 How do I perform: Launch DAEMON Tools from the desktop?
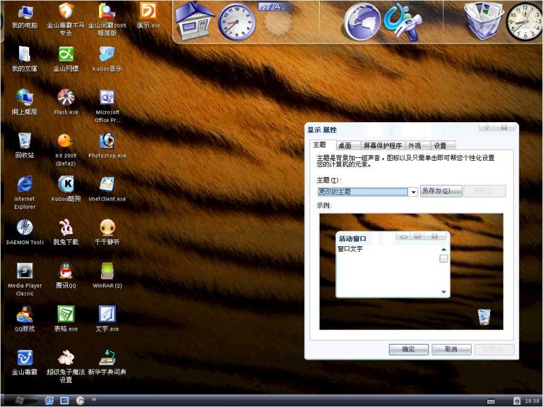click(25, 228)
